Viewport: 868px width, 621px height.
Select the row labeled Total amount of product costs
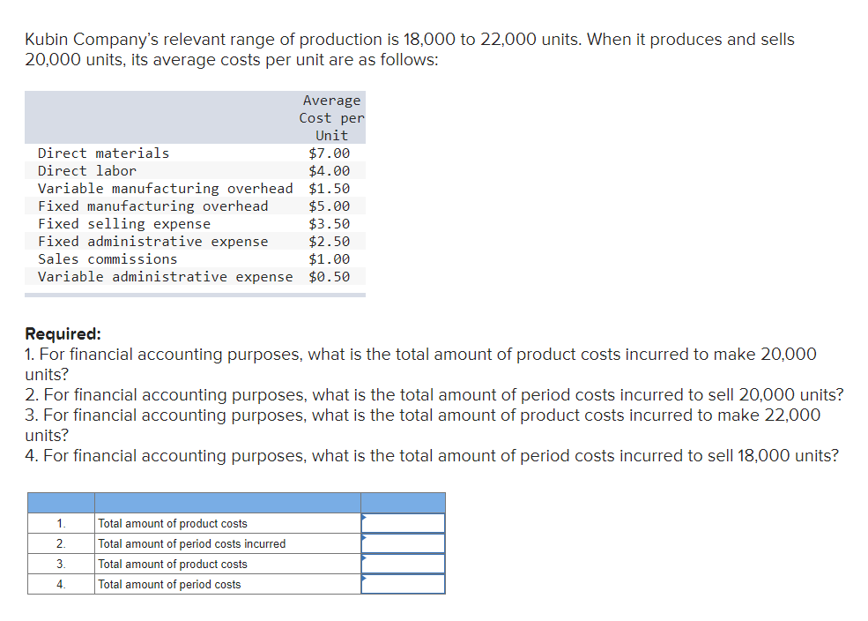[x=171, y=523]
